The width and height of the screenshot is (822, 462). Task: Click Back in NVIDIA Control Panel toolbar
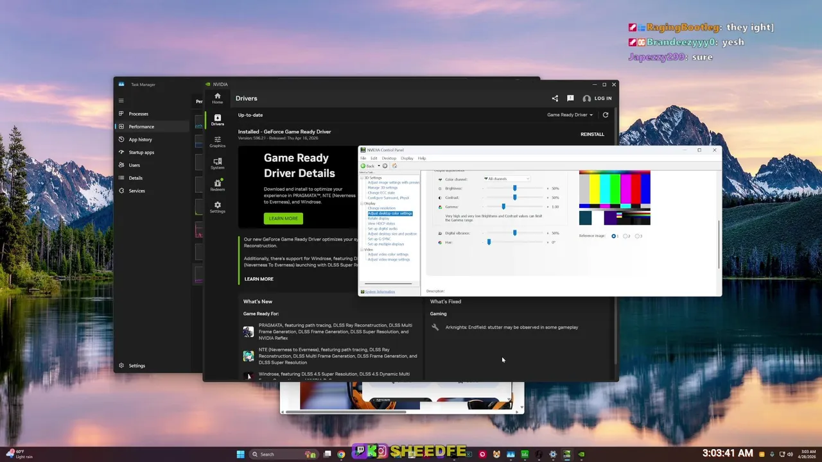[x=367, y=166]
